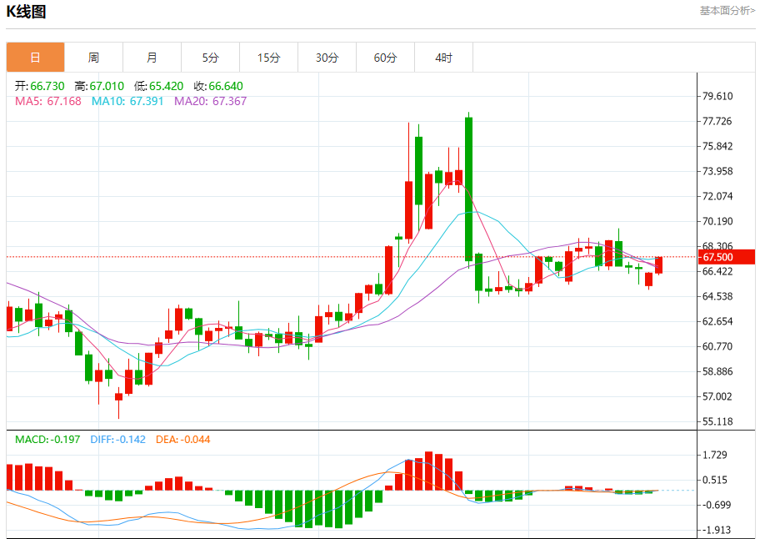Click the 79.610 price axis label

coord(717,96)
